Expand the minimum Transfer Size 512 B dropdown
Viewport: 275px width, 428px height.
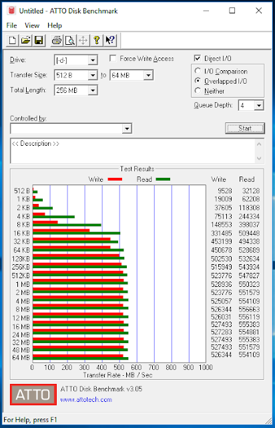pyautogui.click(x=93, y=75)
